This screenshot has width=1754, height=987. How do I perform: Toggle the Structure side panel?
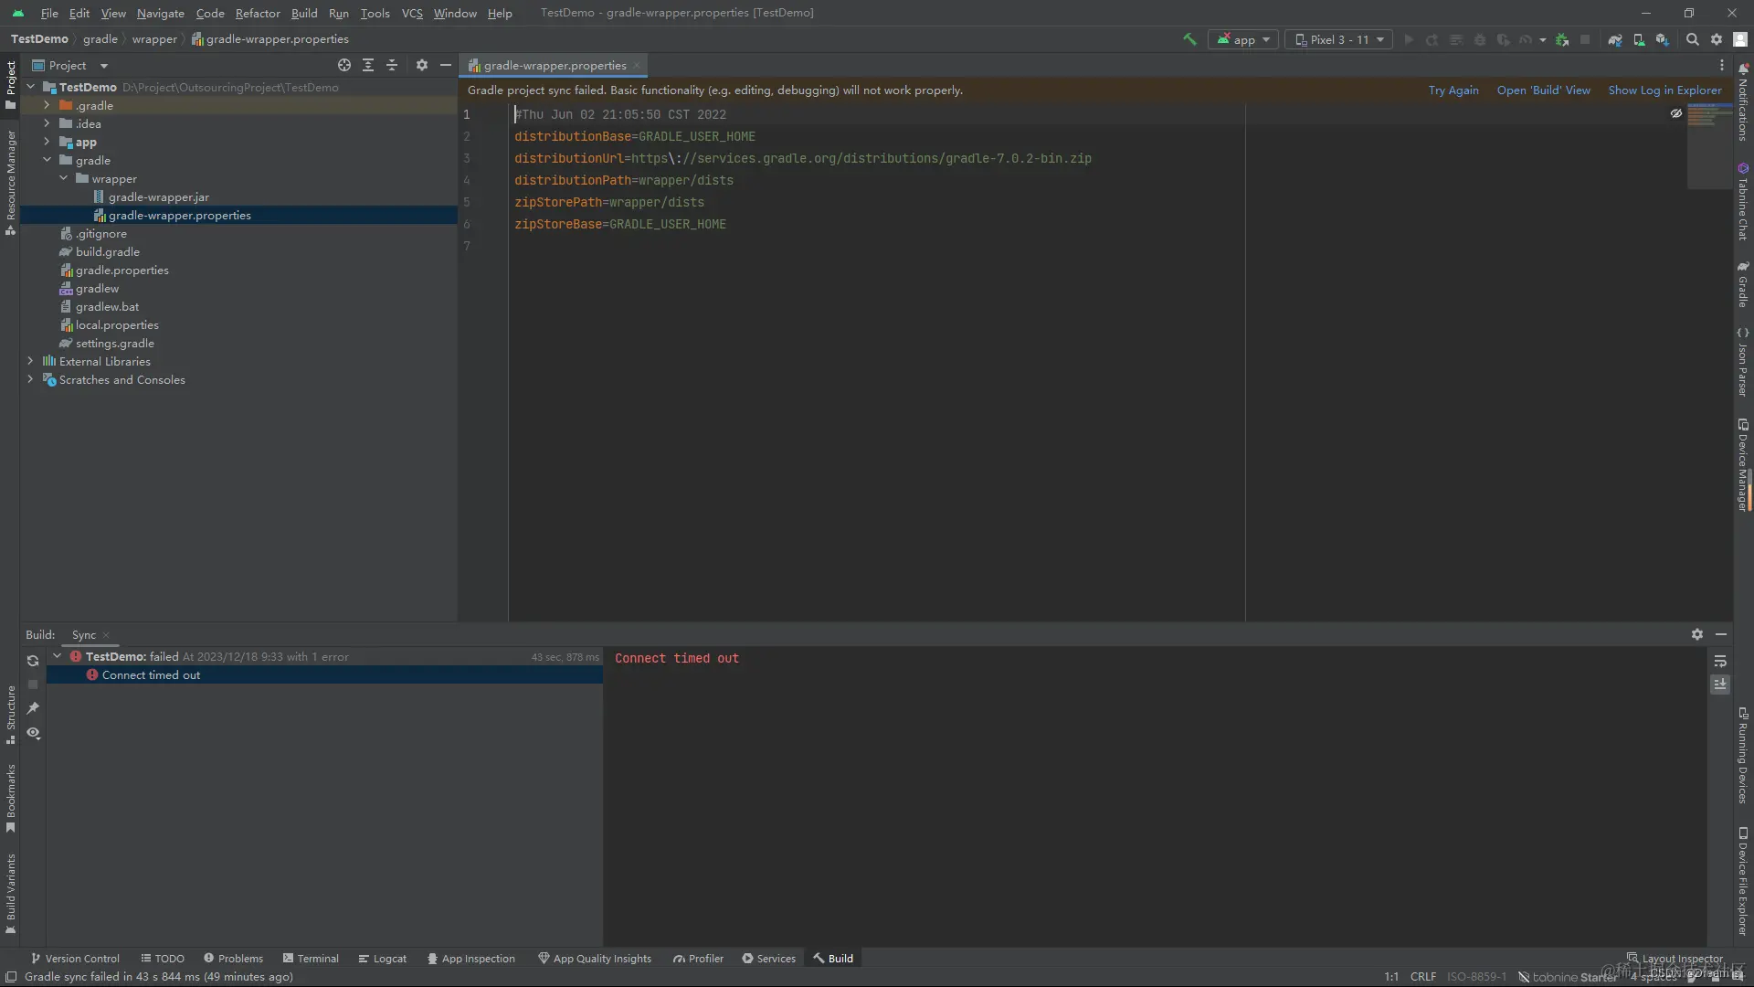(11, 715)
